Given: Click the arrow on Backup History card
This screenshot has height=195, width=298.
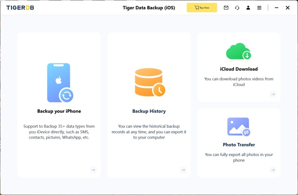Looking at the screenshot, I should (183, 170).
